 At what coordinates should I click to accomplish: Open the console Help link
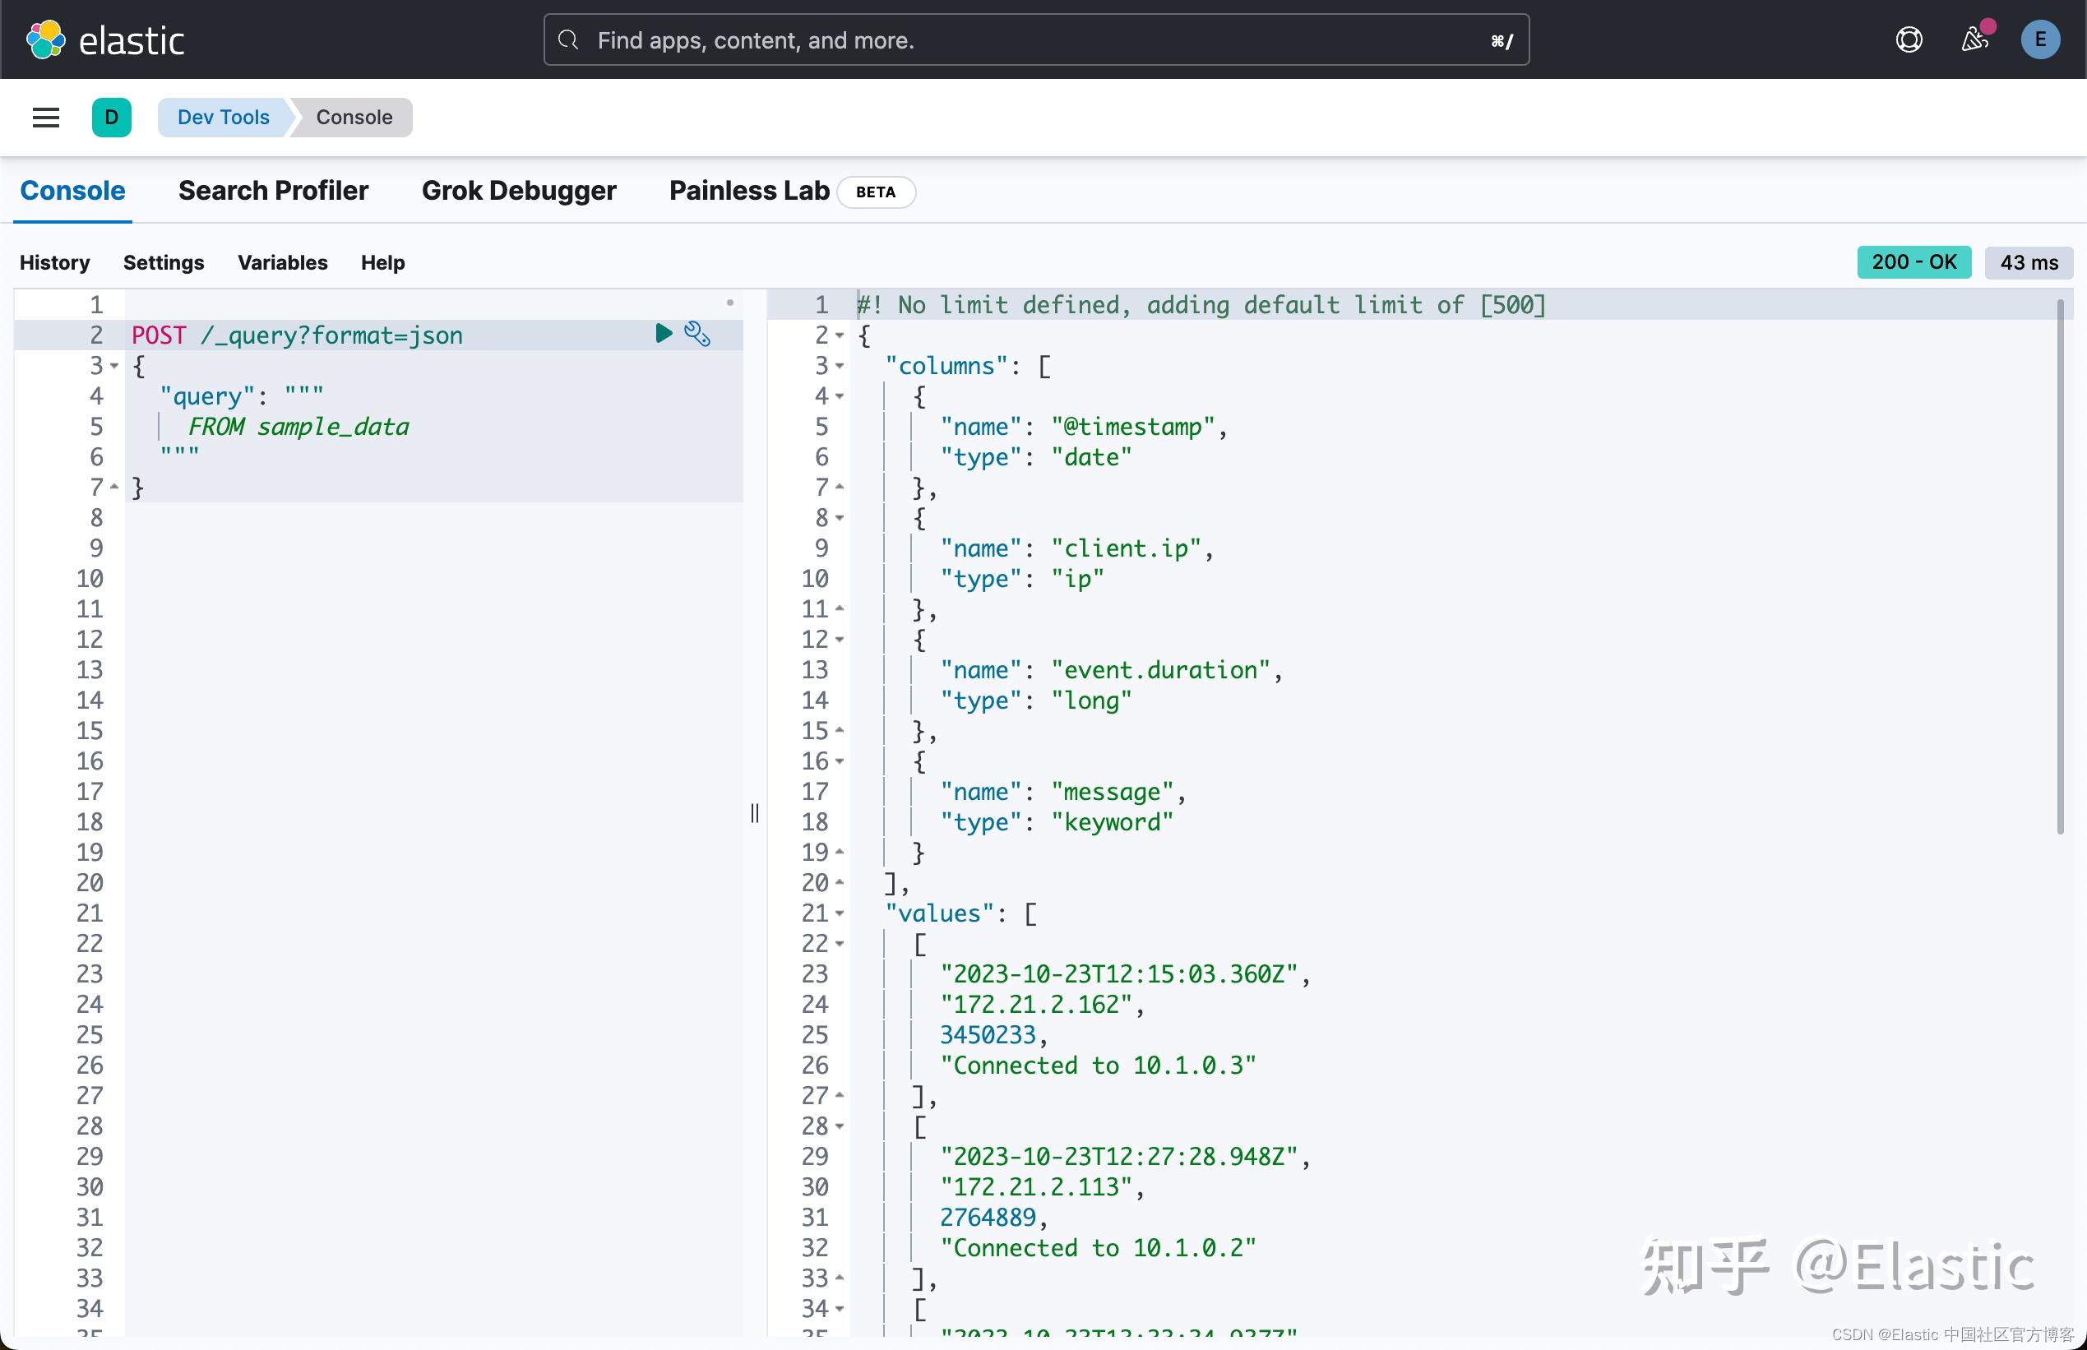(x=383, y=262)
